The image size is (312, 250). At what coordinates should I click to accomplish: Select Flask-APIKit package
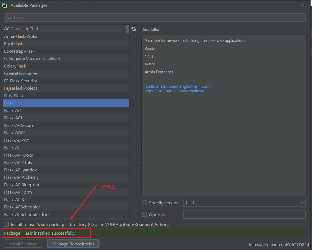click(x=66, y=200)
